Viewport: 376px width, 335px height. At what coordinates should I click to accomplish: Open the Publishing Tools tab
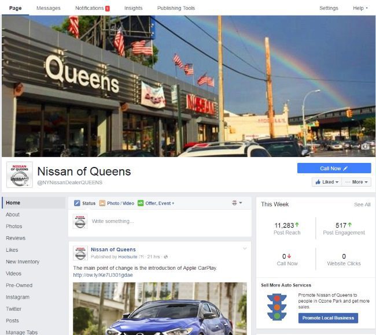coord(176,8)
